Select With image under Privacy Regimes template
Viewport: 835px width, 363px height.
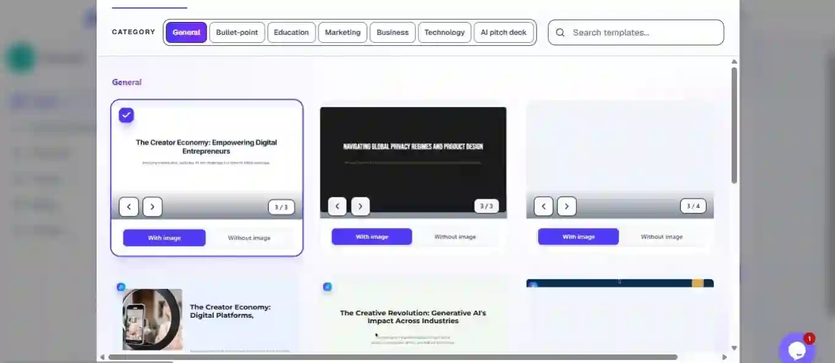[x=372, y=237]
